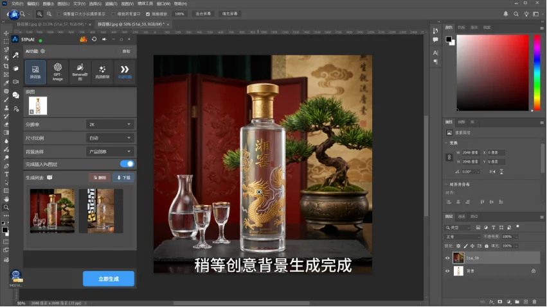Click the 适合屏幕 button
Viewport: 547px width, 307px height.
click(203, 14)
